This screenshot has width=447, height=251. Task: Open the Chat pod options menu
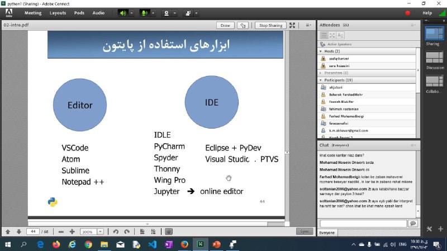click(x=412, y=145)
